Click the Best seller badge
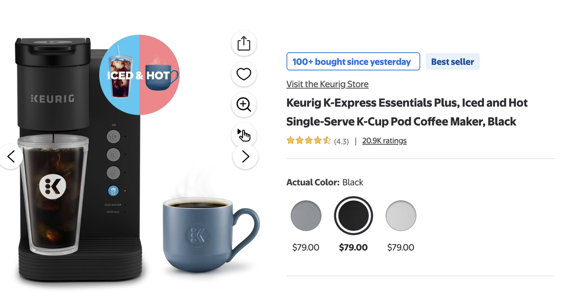 (x=453, y=62)
